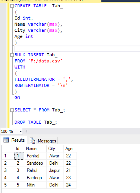
Task: Click the empty line below CREATE TABLE
Action: pyautogui.click(x=77, y=49)
